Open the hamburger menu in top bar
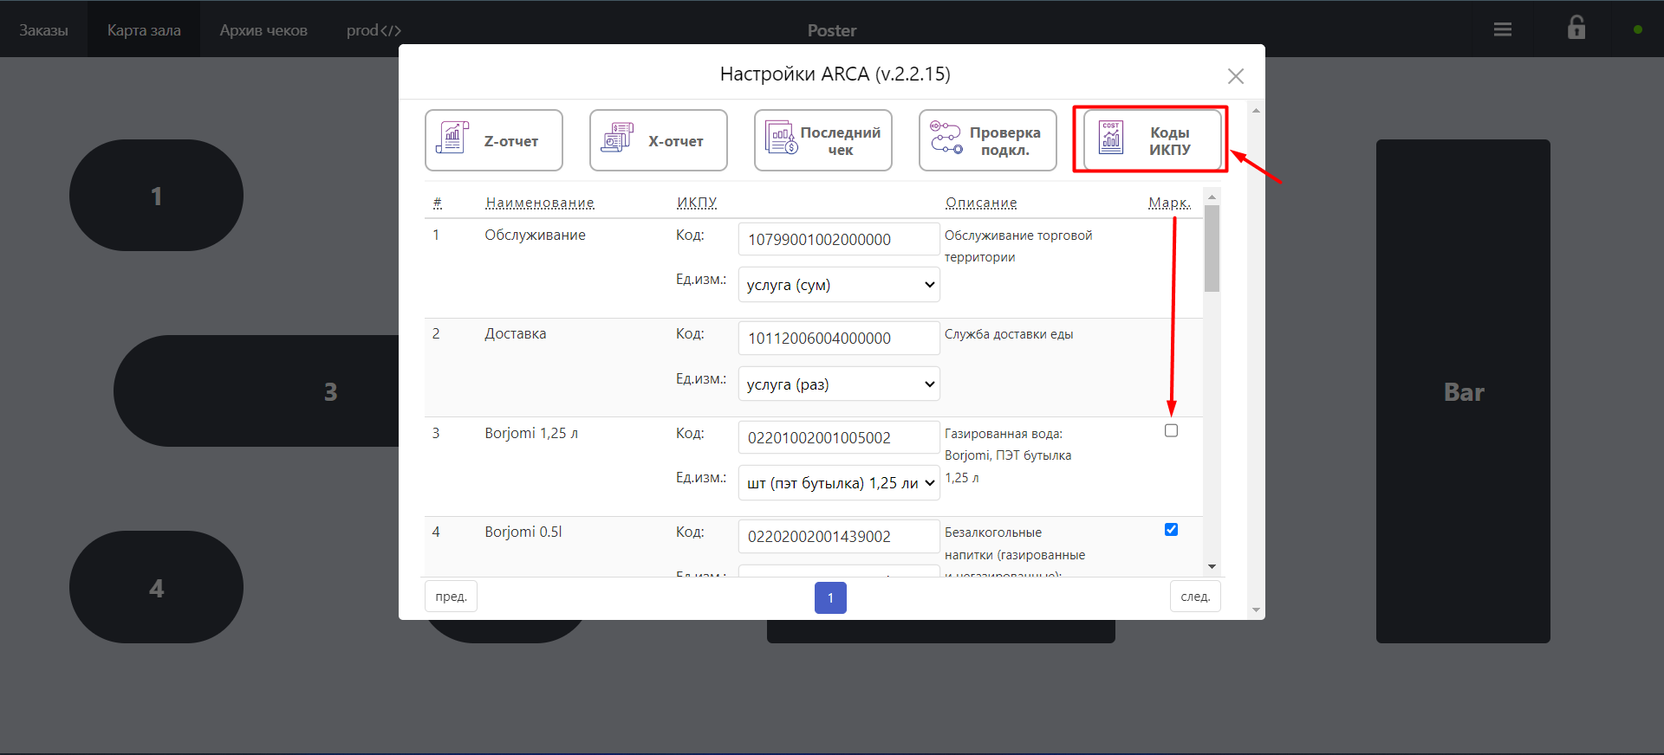 click(x=1503, y=29)
